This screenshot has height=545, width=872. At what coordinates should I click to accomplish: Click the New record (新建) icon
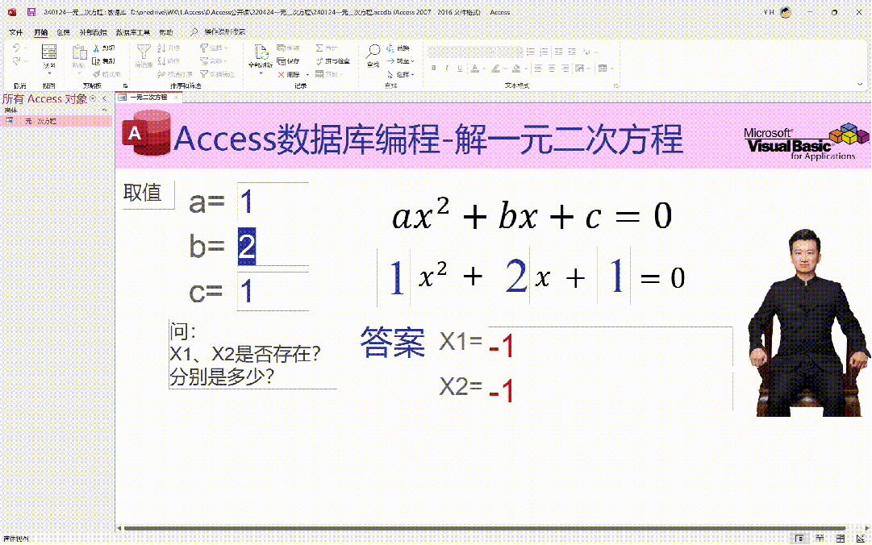pos(282,48)
